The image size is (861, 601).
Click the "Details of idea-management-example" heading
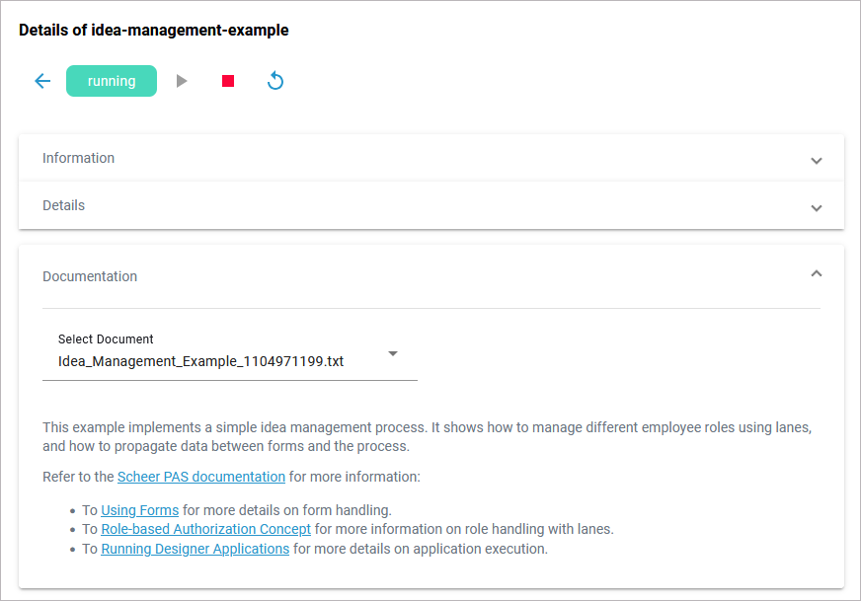154,31
